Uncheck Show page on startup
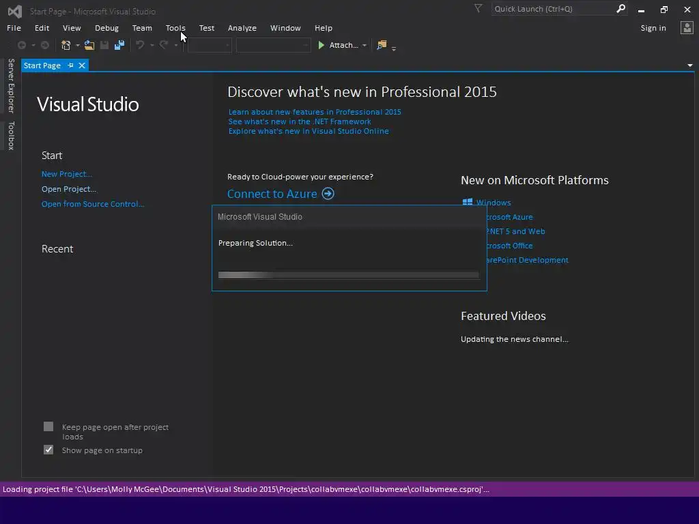Screen dimensions: 699x524 click(48, 450)
